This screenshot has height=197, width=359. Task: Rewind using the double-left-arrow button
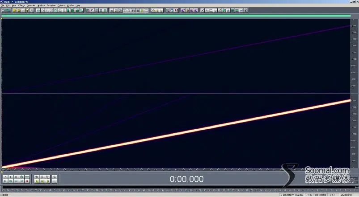[x=11, y=181]
